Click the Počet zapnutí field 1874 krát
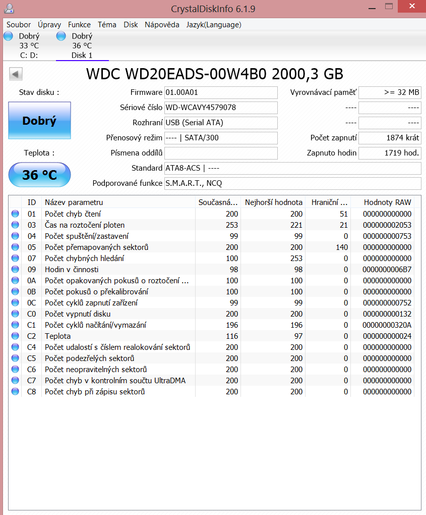426x515 pixels. point(390,138)
